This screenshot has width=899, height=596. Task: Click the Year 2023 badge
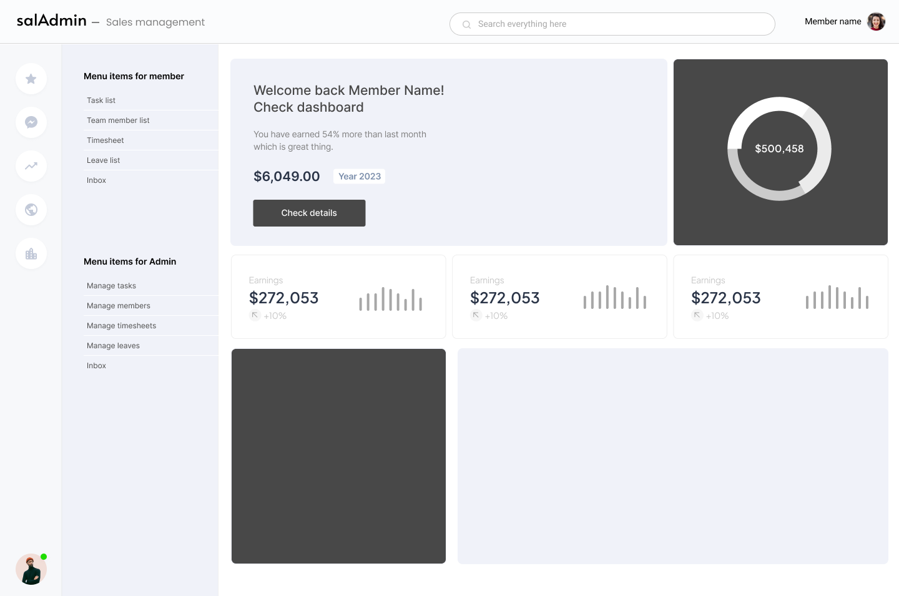pos(360,177)
